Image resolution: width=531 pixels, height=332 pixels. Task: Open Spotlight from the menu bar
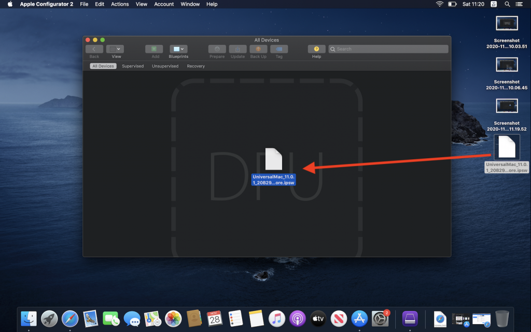point(507,4)
